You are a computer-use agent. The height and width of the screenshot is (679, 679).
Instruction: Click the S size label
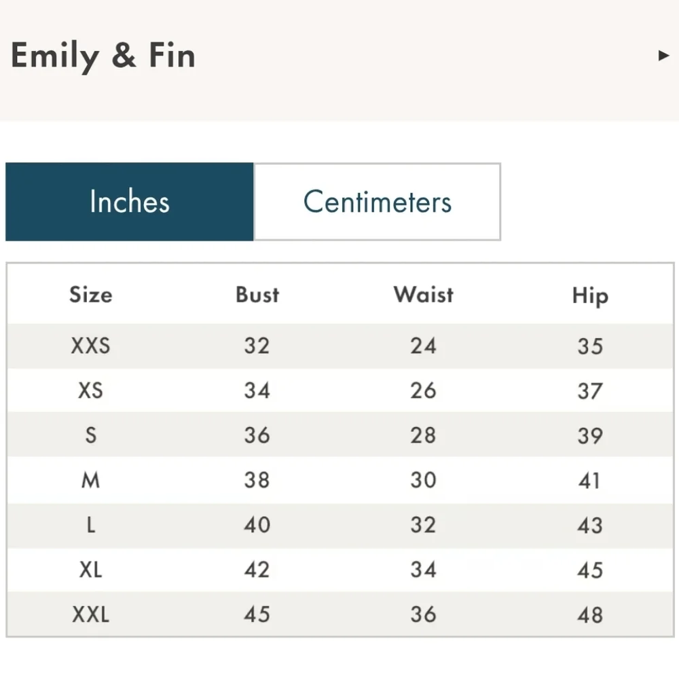click(x=90, y=435)
